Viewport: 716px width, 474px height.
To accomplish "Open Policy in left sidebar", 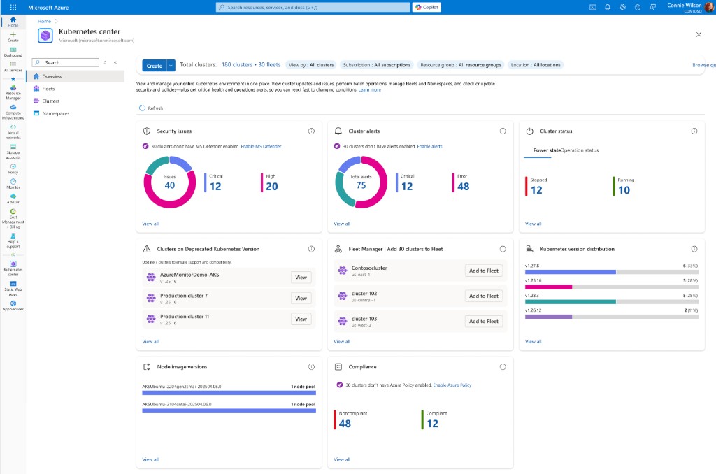I will (x=13, y=169).
